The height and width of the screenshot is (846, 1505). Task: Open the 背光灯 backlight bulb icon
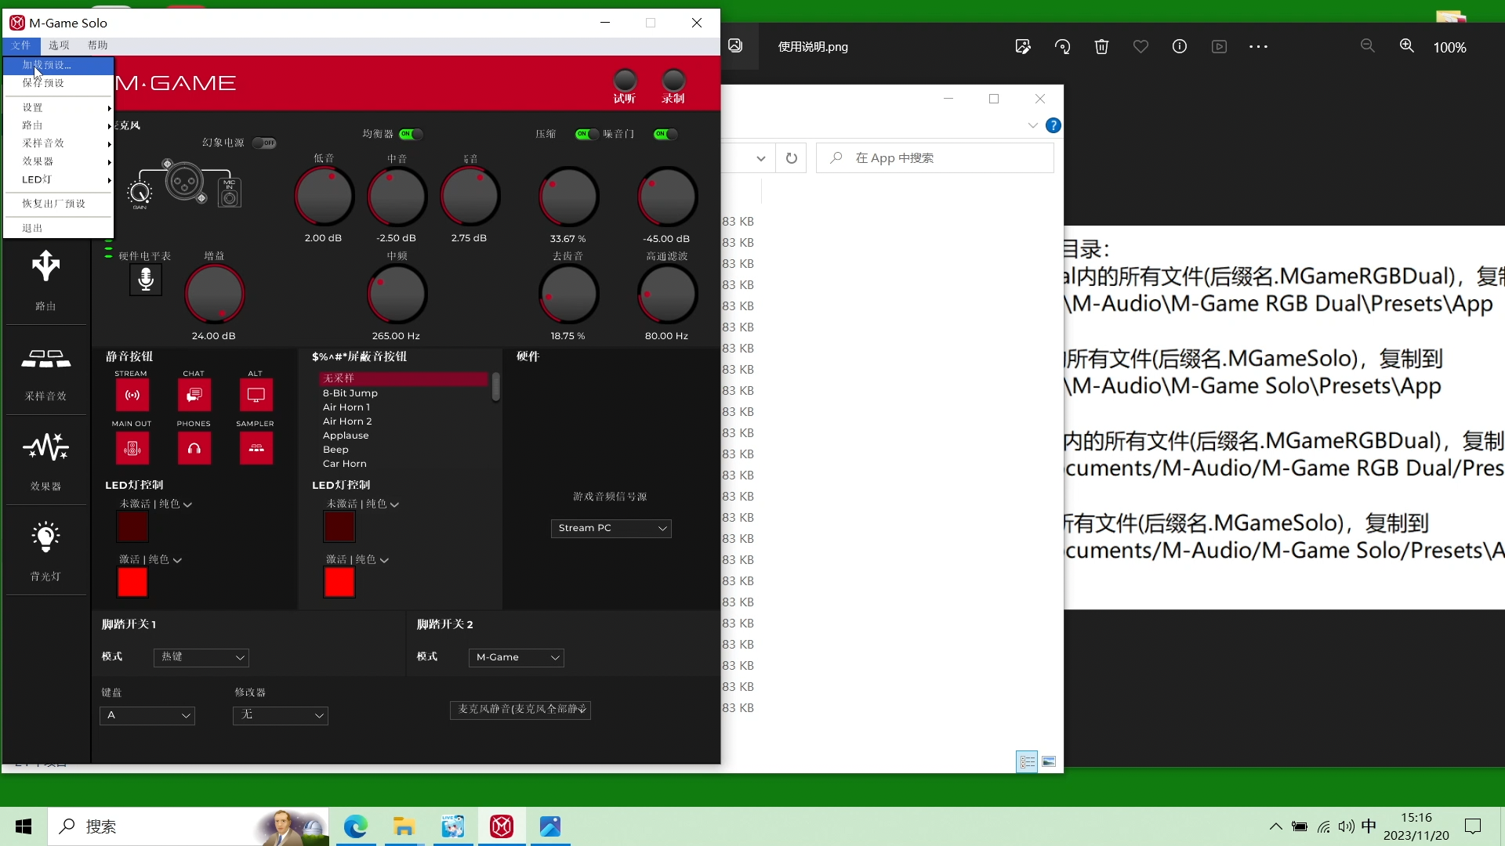pyautogui.click(x=45, y=537)
